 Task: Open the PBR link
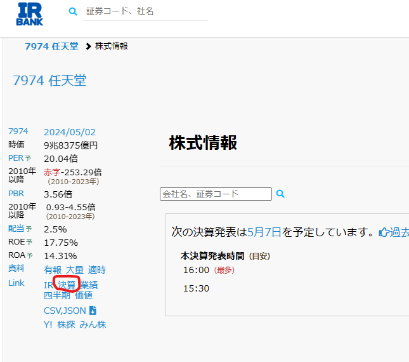pos(16,194)
